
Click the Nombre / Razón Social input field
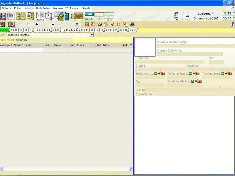[x=196, y=46]
